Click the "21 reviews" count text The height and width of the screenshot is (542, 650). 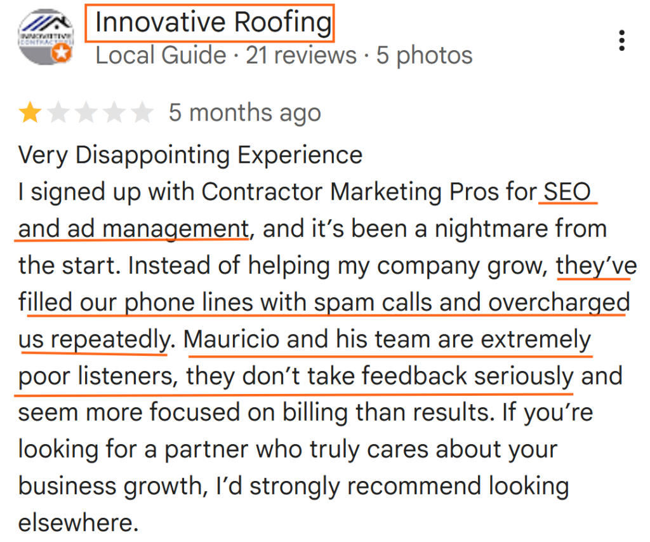301,55
